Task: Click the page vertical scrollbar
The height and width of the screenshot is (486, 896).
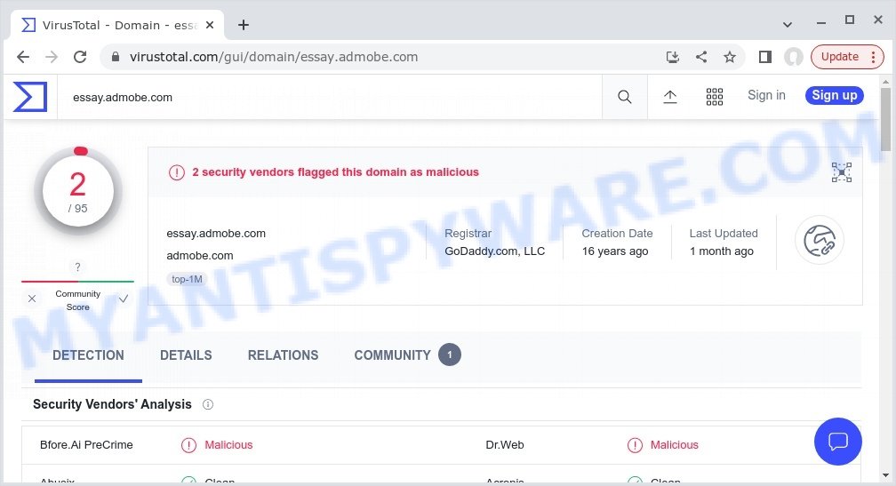Action: click(885, 119)
